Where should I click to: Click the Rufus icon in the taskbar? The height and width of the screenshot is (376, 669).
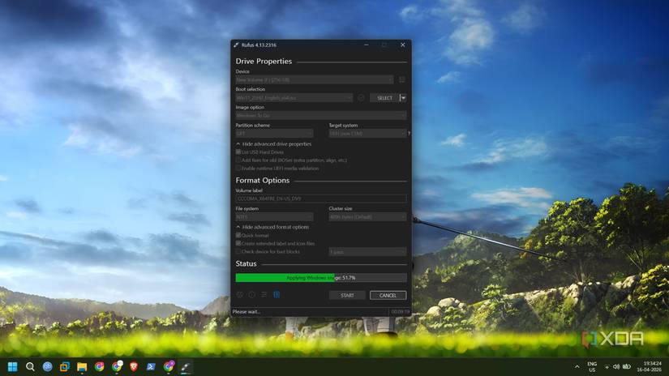(x=185, y=366)
